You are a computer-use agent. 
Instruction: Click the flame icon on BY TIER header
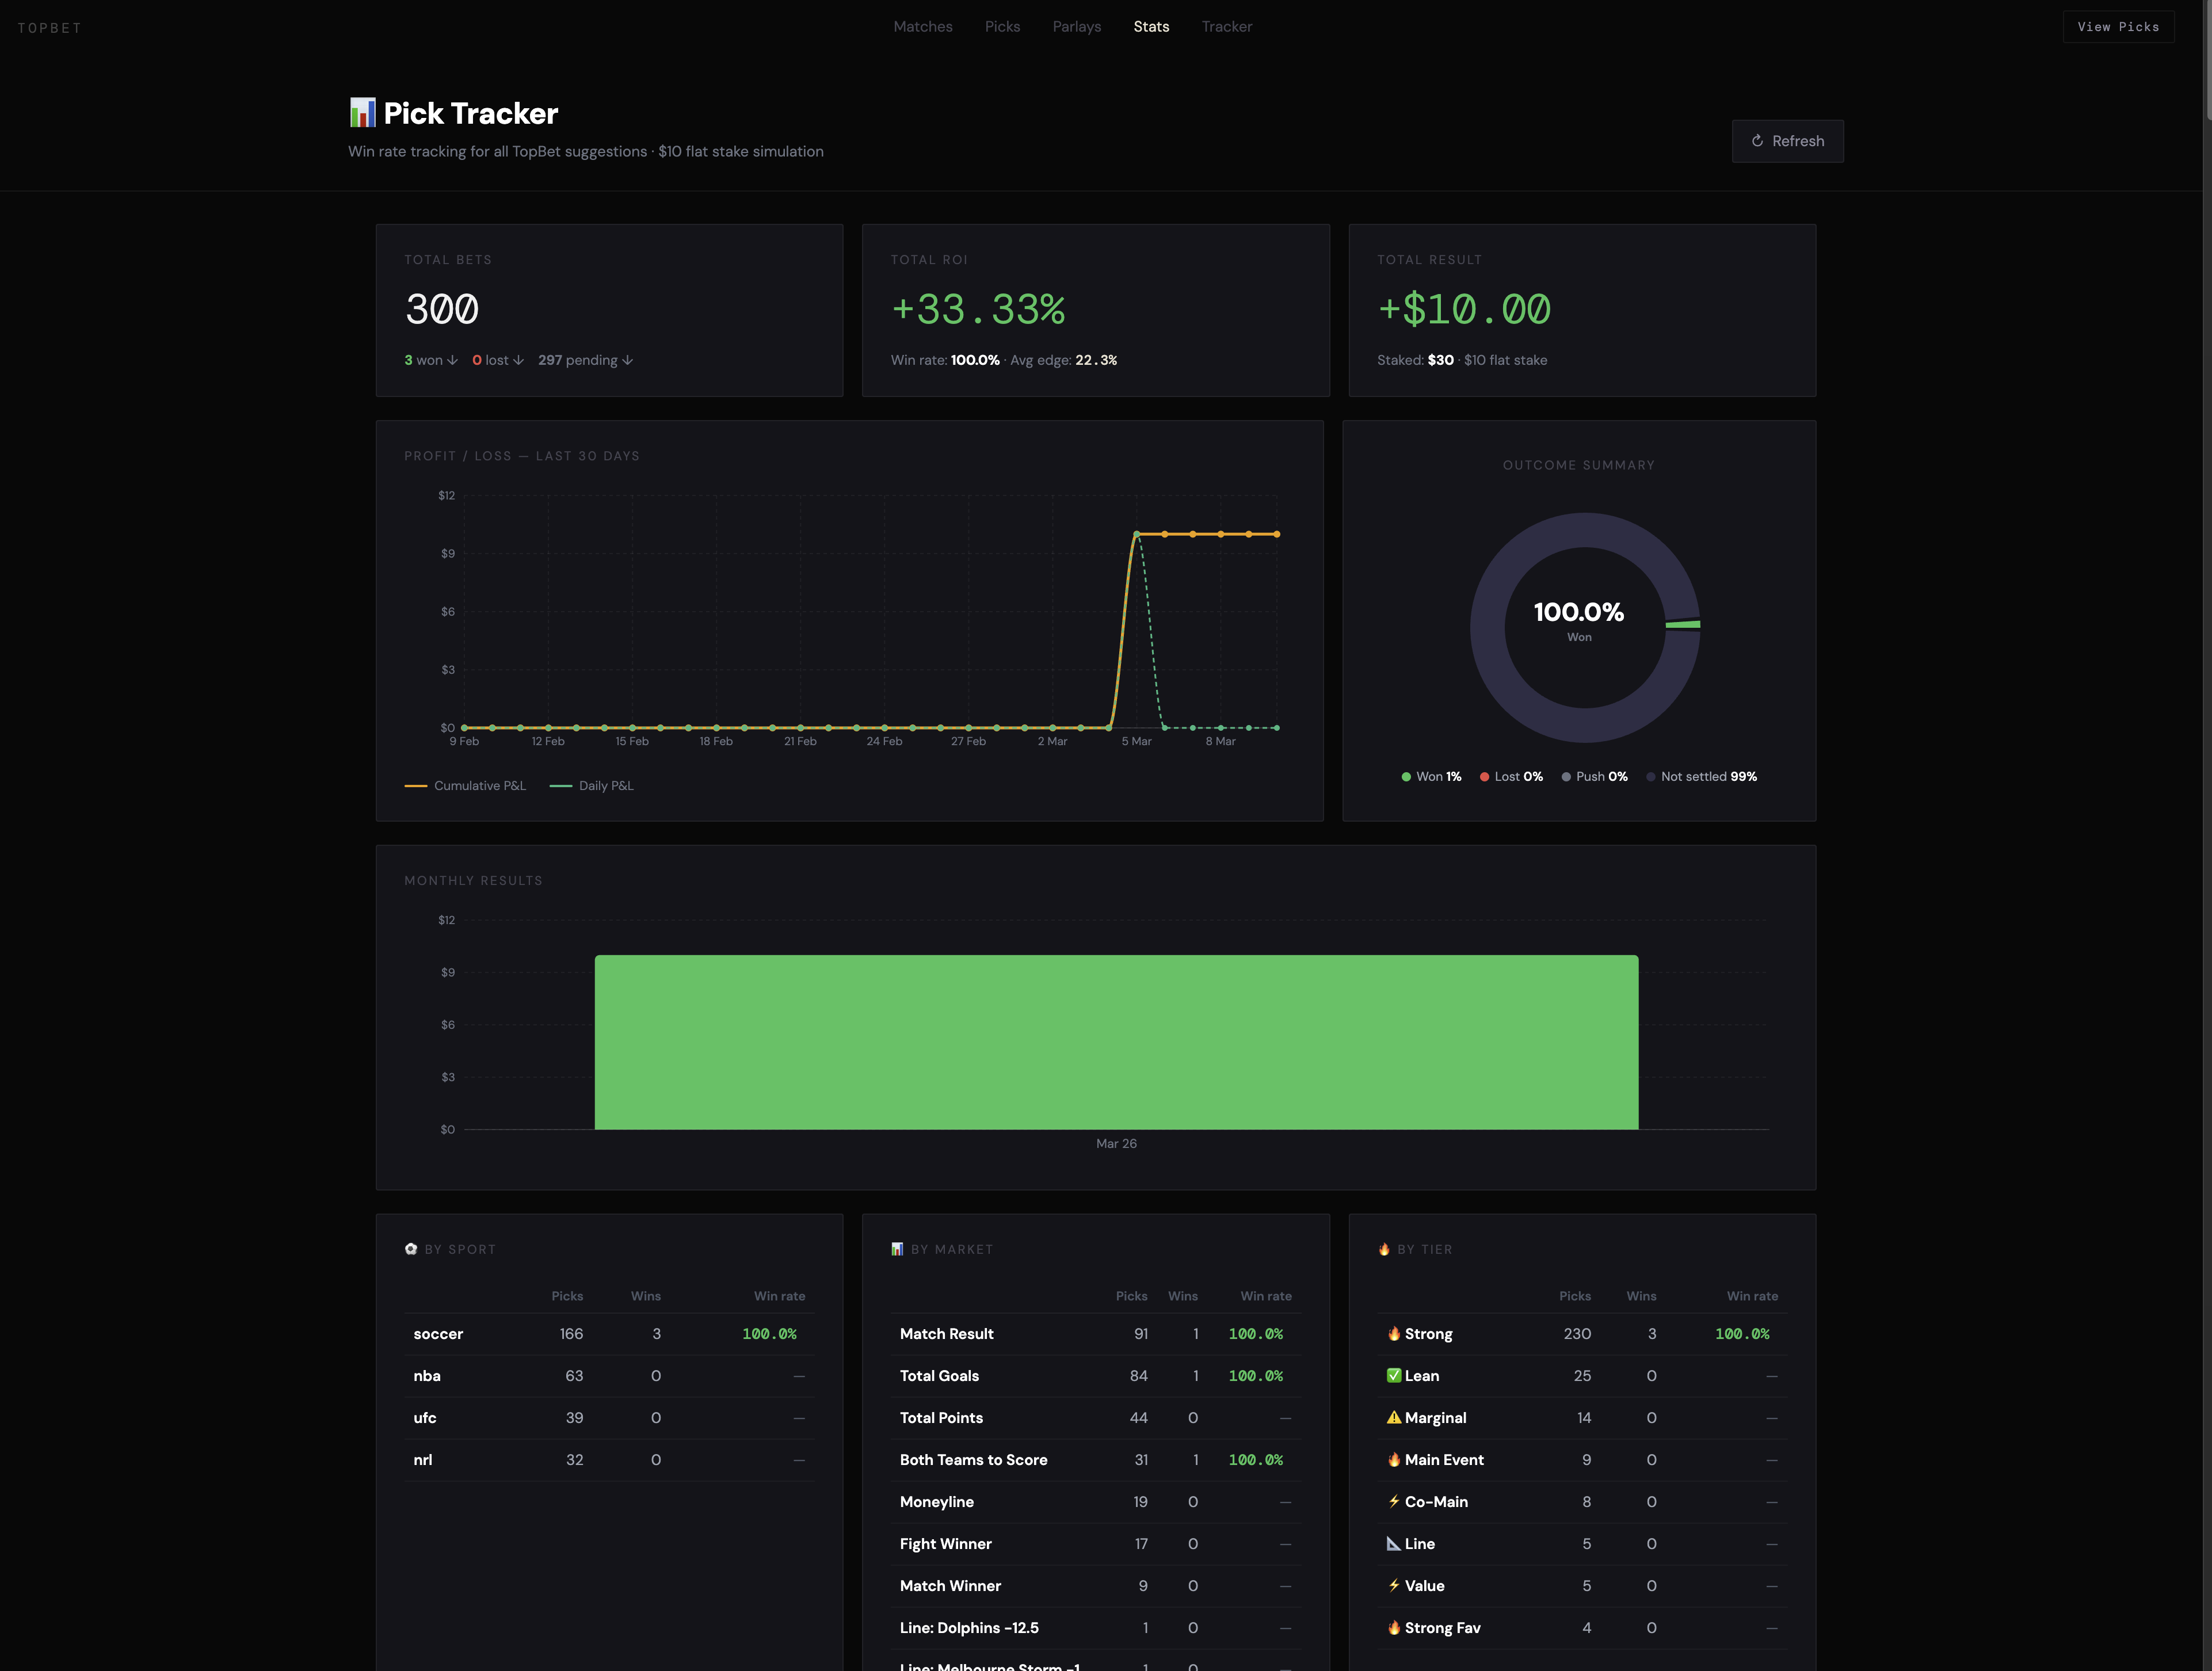[x=1384, y=1249]
